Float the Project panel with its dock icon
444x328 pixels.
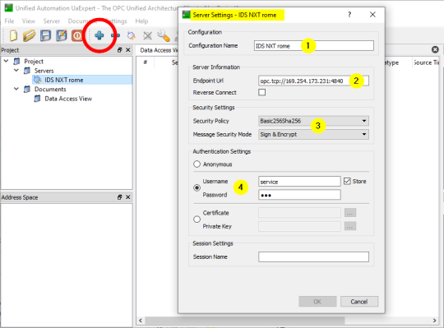pyautogui.click(x=119, y=50)
